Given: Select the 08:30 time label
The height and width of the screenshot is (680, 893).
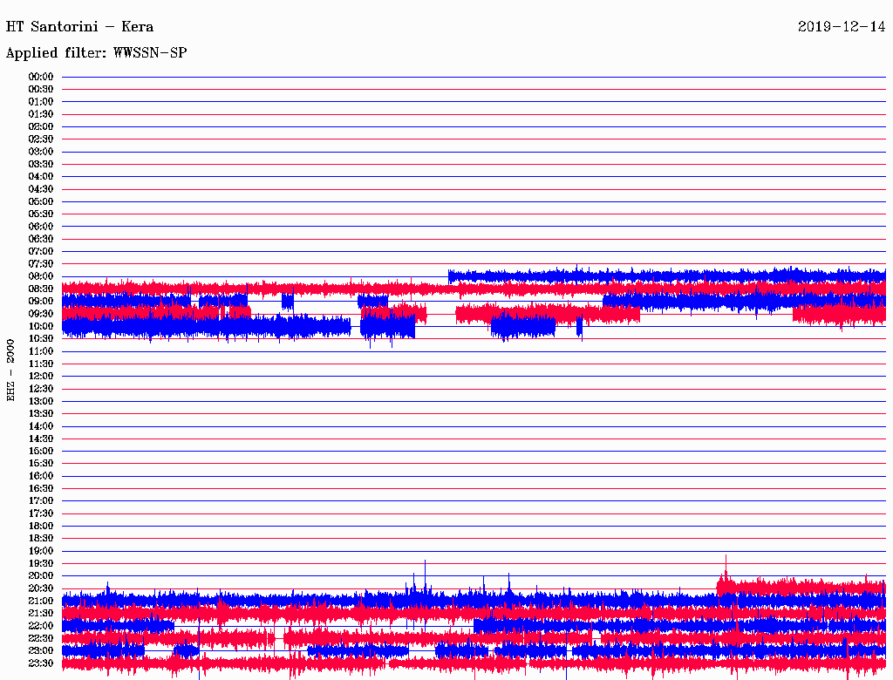Looking at the screenshot, I should point(41,289).
